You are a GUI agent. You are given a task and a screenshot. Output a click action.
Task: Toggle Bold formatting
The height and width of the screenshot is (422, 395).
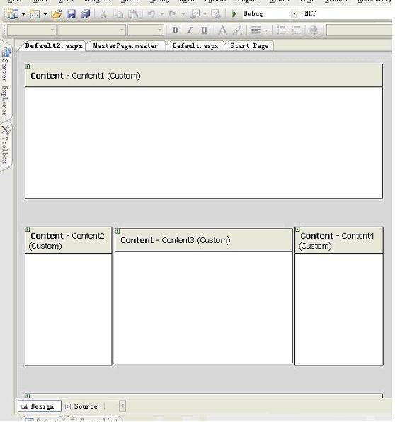pos(175,30)
